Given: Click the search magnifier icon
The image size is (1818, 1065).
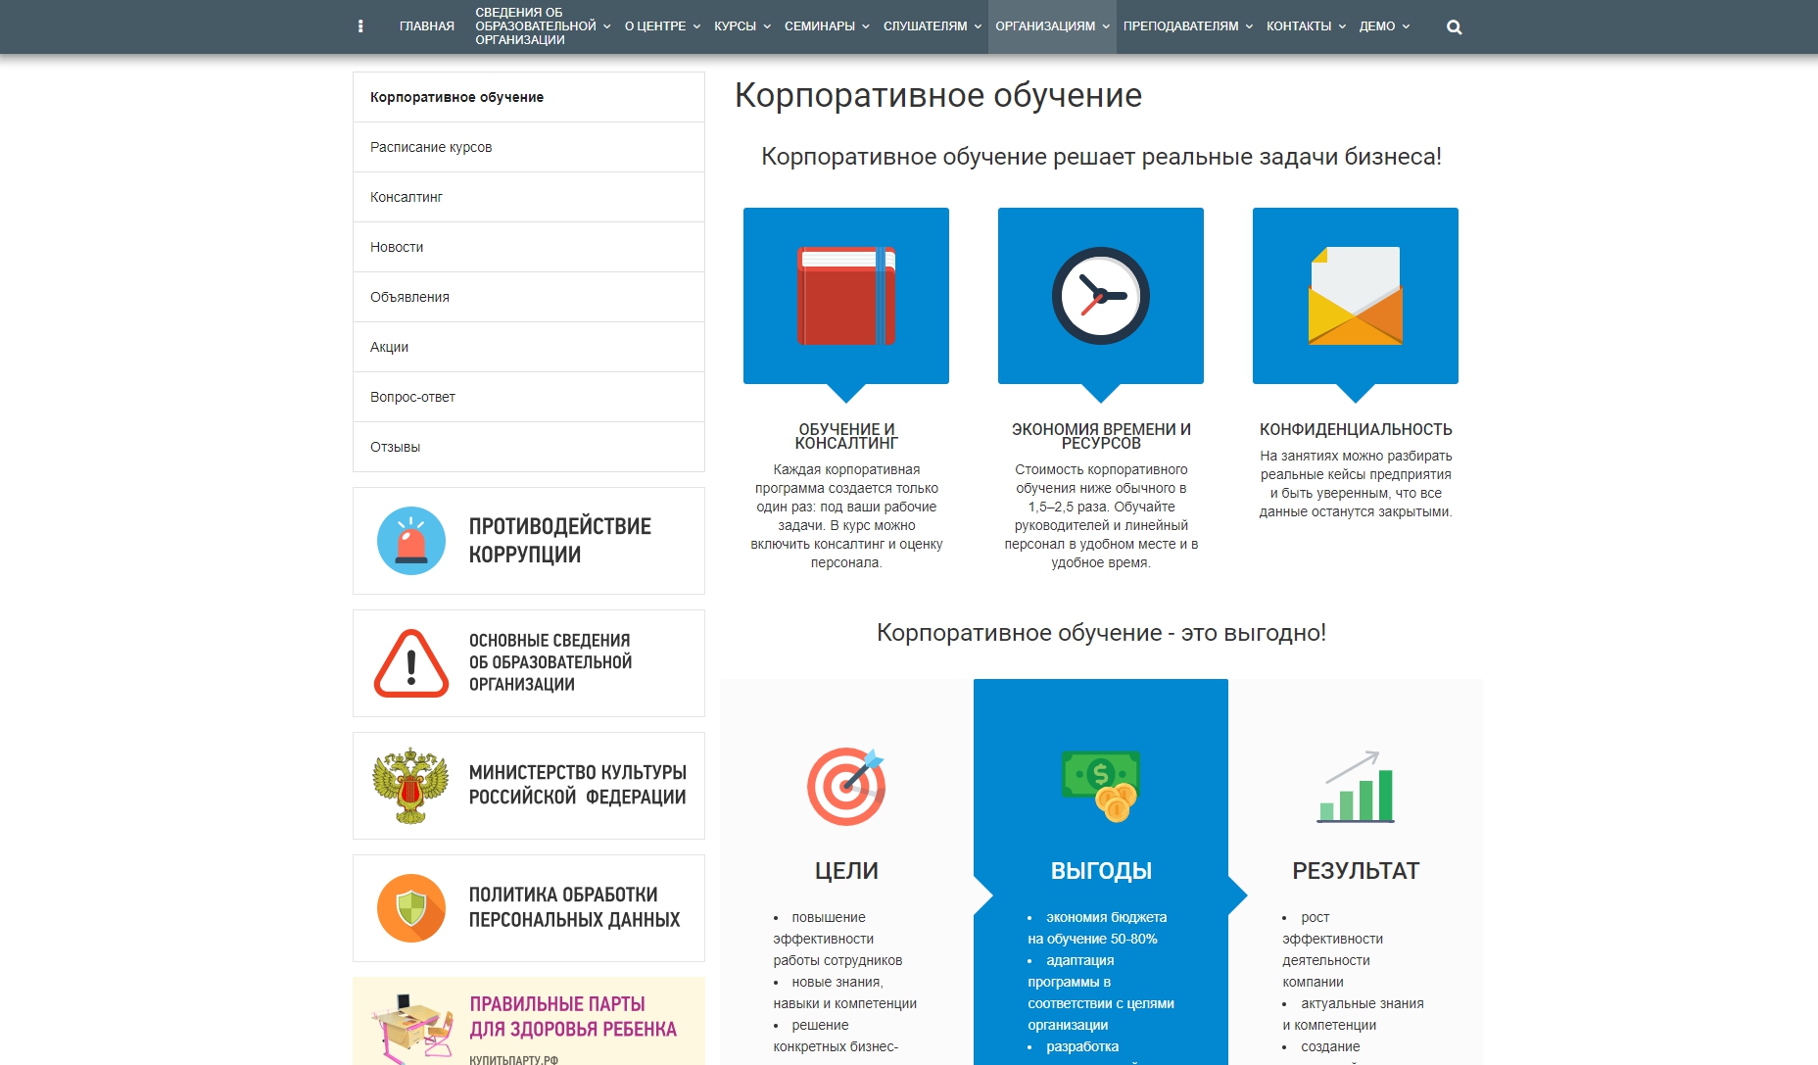Looking at the screenshot, I should tap(1454, 27).
